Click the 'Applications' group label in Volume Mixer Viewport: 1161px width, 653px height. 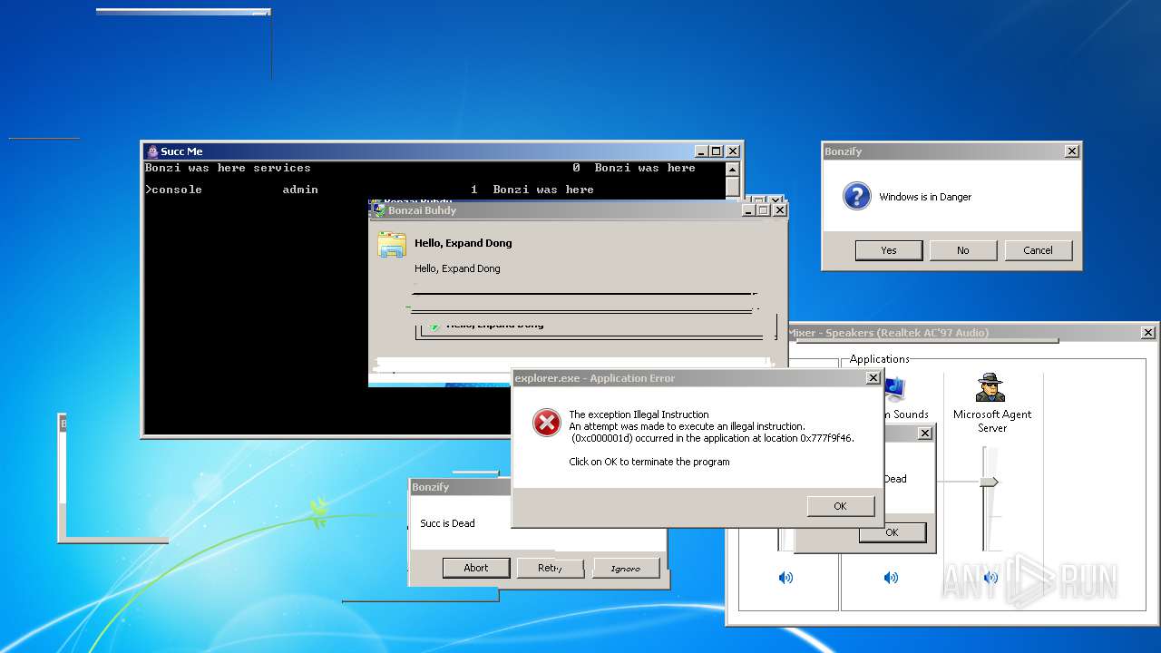tap(879, 359)
